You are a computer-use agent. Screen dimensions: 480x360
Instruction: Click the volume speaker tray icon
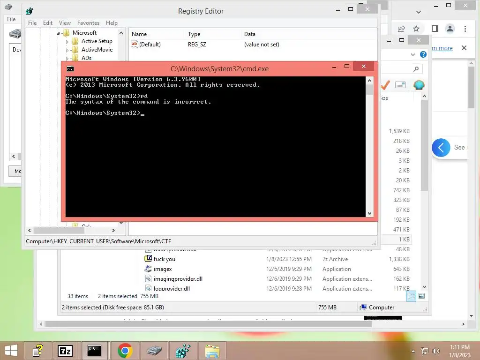(x=436, y=351)
